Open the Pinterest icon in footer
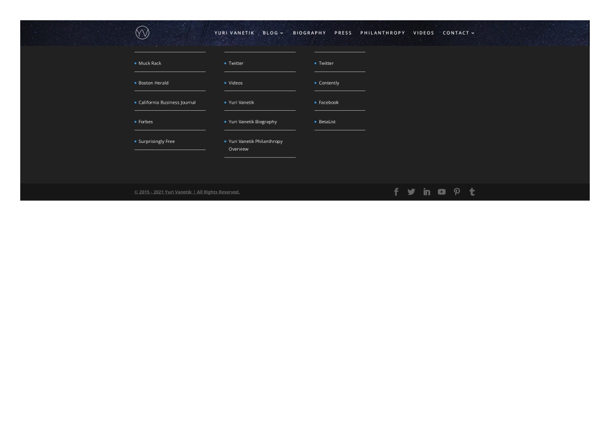 457,192
